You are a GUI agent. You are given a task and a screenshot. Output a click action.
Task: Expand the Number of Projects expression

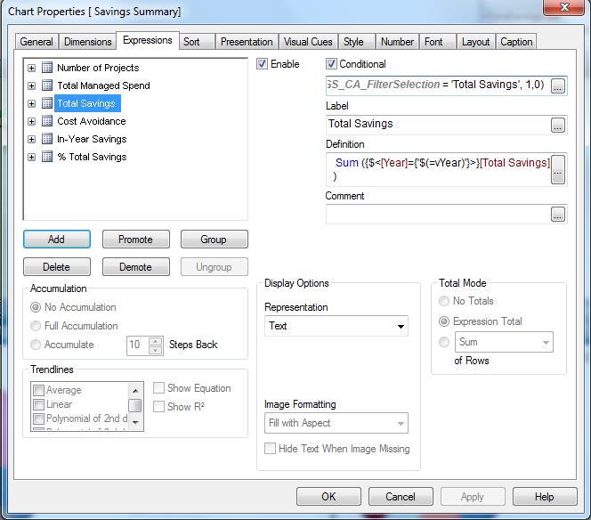pos(32,68)
